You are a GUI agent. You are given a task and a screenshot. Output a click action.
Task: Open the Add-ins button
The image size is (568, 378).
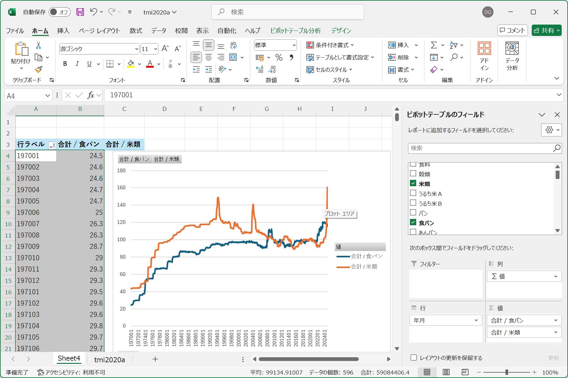coord(484,57)
